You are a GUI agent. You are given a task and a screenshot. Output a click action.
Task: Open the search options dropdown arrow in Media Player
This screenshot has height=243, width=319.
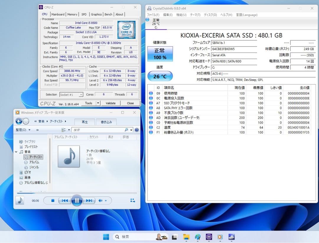click(x=131, y=130)
